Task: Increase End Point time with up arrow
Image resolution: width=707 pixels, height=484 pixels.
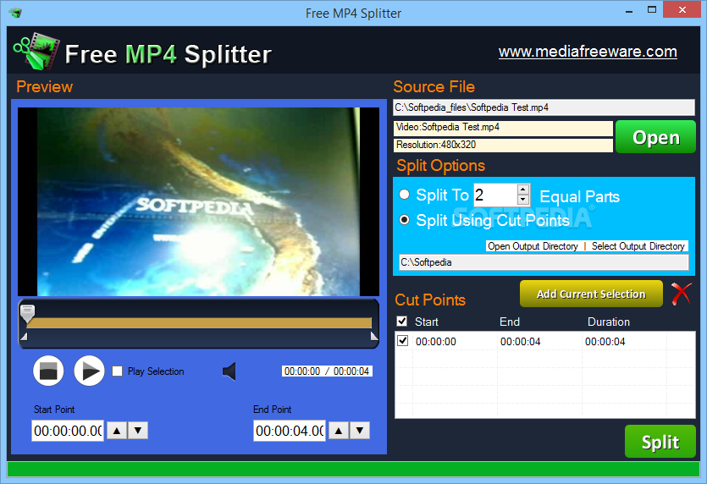Action: click(x=339, y=431)
